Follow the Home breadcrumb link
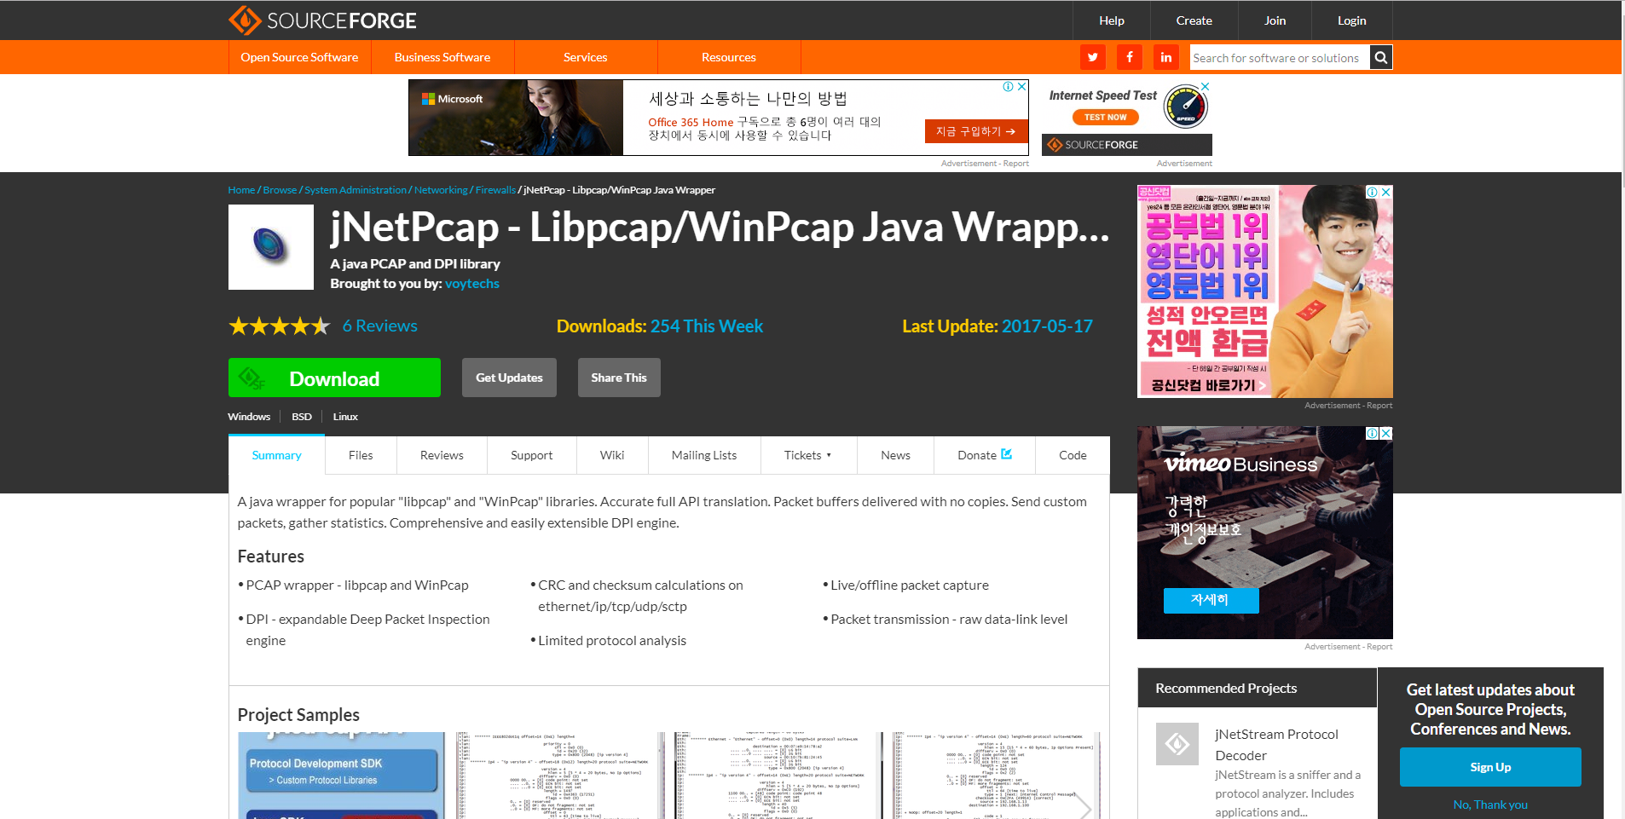The width and height of the screenshot is (1625, 819). [x=241, y=190]
